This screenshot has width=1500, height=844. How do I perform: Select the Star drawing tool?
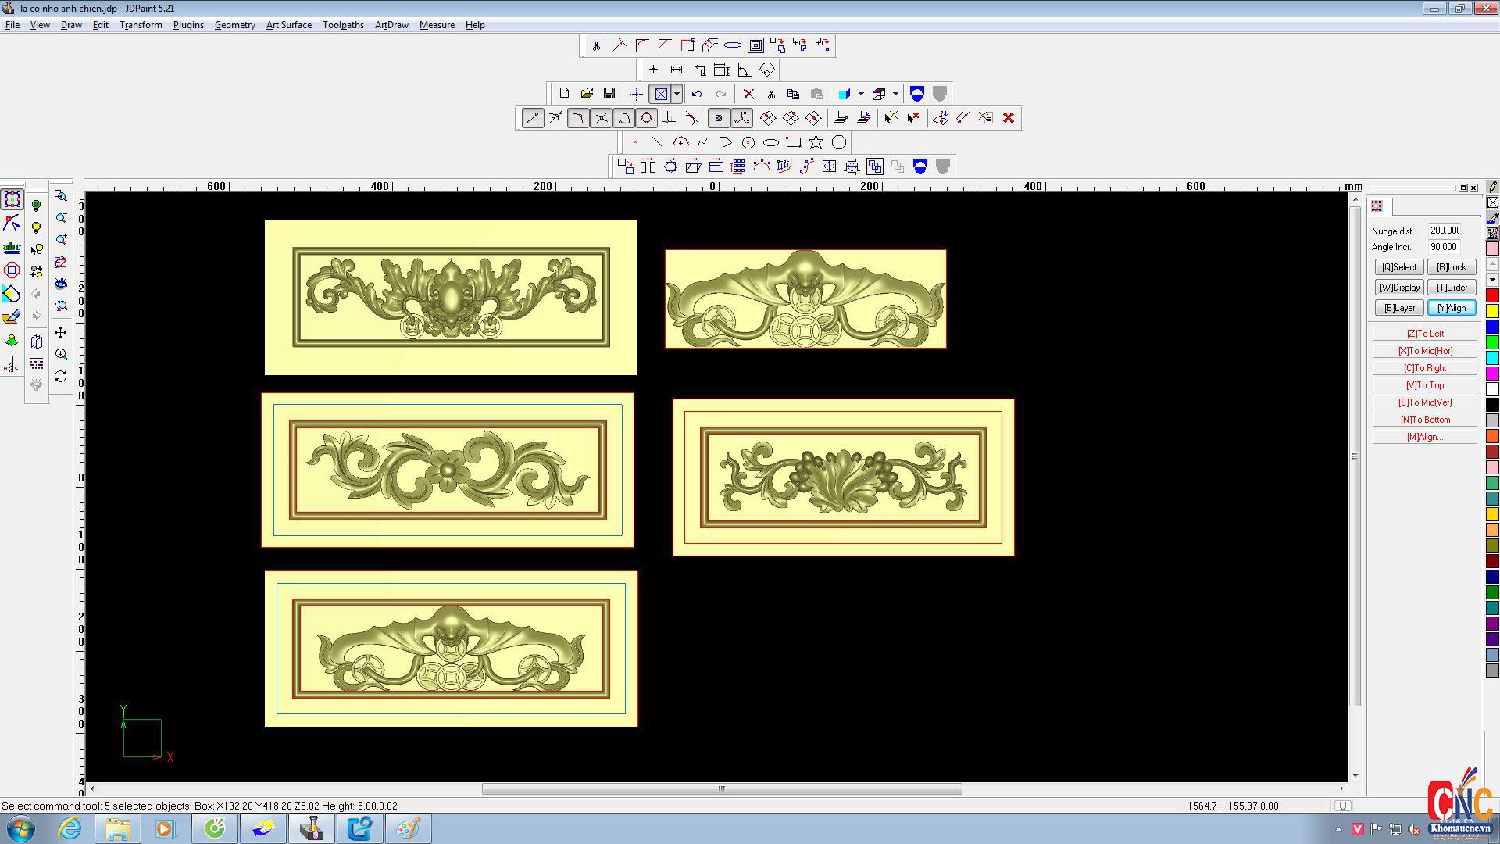pos(816,142)
